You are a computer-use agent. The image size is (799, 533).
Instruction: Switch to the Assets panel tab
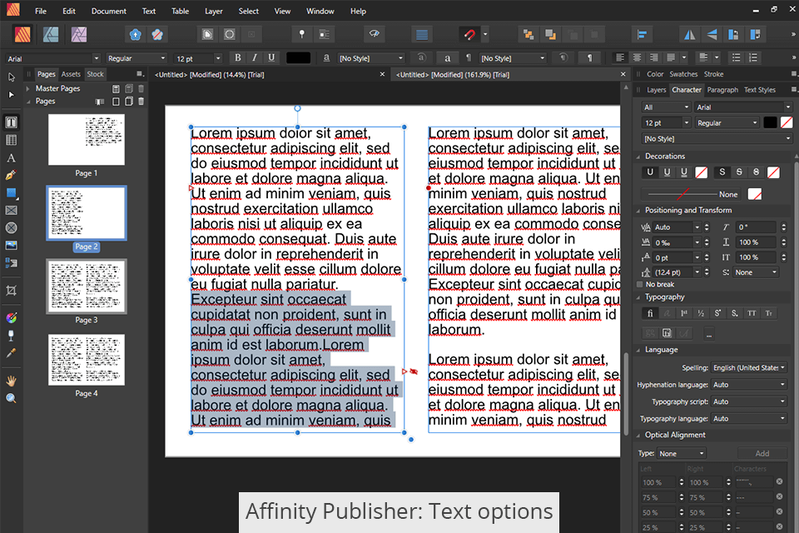point(71,74)
